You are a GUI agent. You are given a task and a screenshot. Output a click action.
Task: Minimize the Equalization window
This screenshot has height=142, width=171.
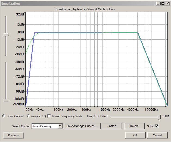[158, 4]
